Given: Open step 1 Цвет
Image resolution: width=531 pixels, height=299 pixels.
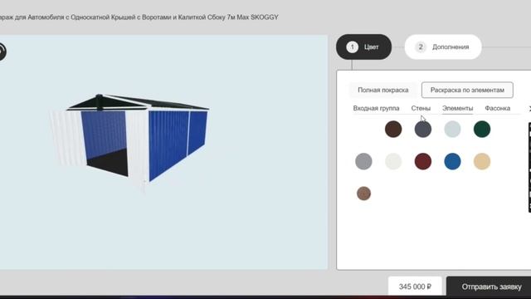Looking at the screenshot, I should (x=363, y=47).
